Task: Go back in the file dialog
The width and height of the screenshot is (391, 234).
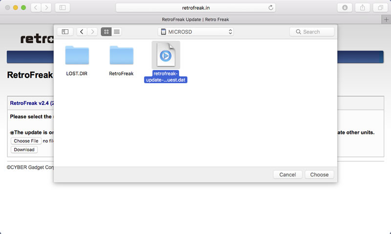Action: pos(81,32)
